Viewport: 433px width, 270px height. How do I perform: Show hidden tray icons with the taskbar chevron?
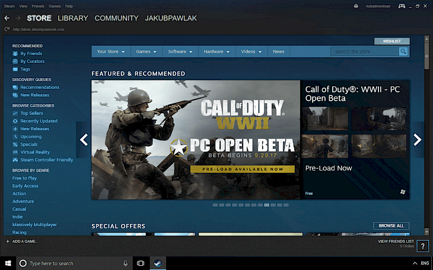415,263
